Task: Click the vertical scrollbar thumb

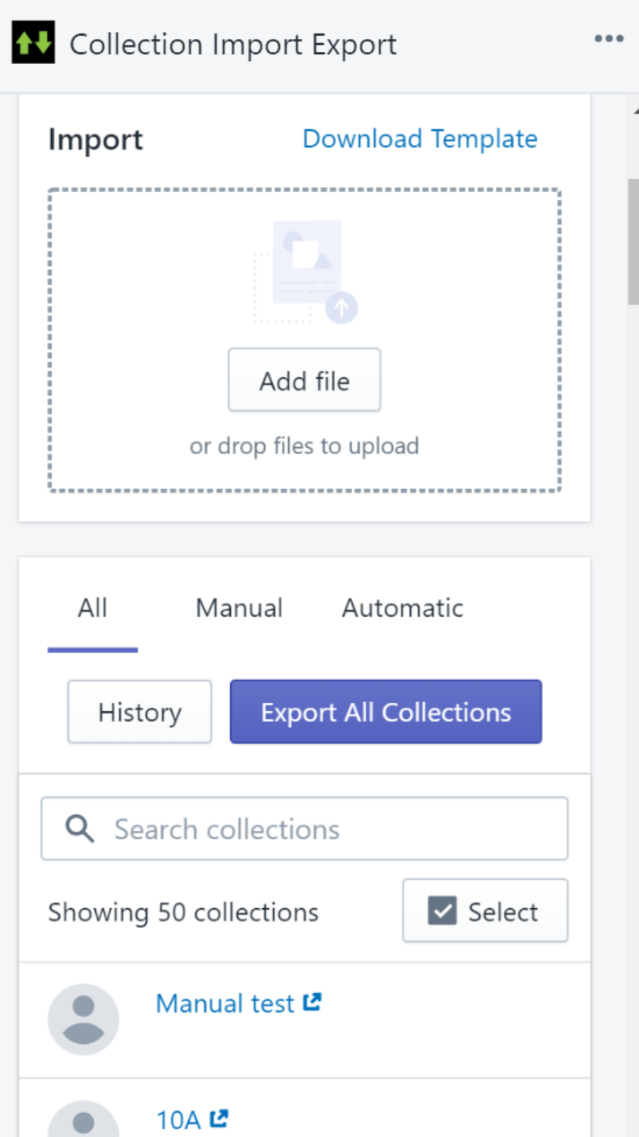Action: pyautogui.click(x=633, y=242)
